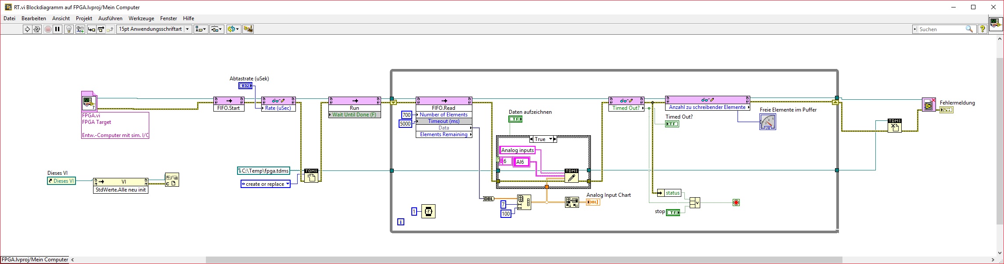Image resolution: width=1004 pixels, height=264 pixels.
Task: Select the Abtastrate U32 control terminal
Action: [x=245, y=86]
